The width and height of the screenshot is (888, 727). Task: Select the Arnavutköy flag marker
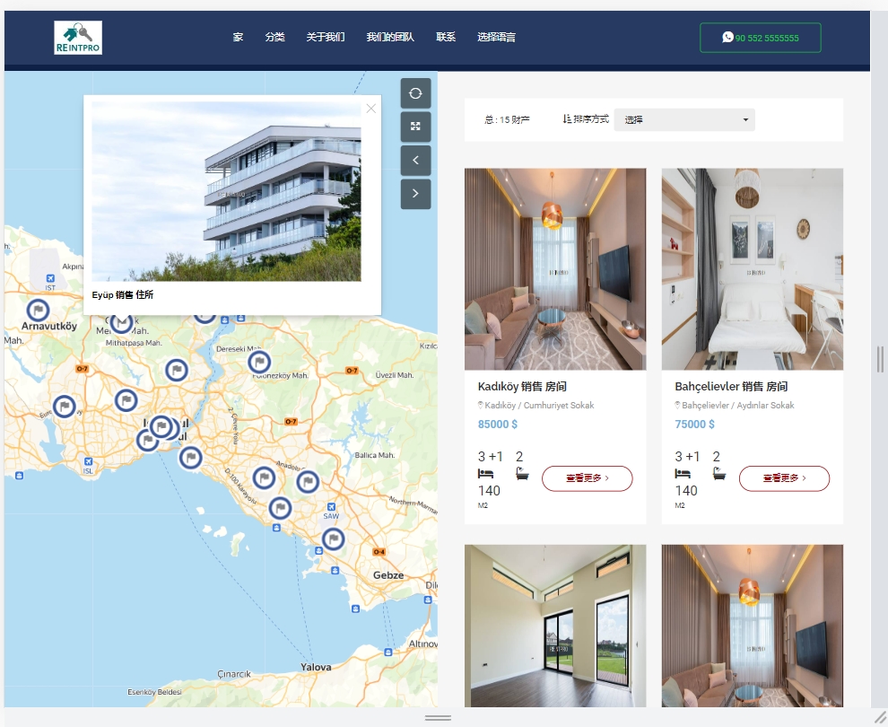coord(38,310)
